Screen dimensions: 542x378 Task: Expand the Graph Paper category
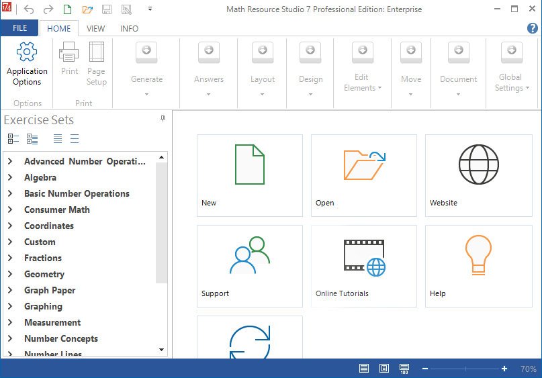tap(10, 290)
